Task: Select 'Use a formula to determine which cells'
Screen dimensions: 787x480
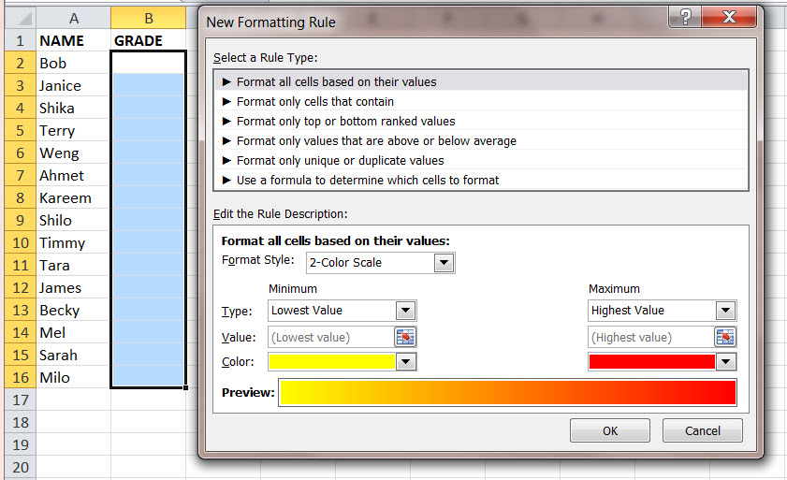Action: (481, 180)
